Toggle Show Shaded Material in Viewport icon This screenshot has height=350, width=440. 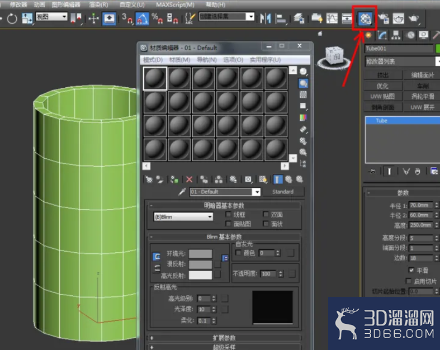click(263, 179)
